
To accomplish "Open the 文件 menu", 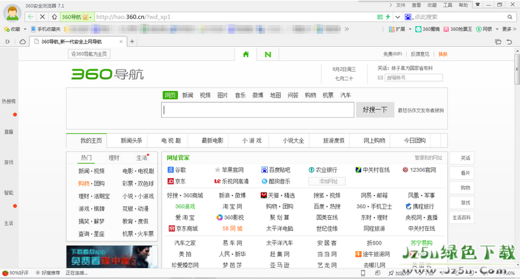I will pyautogui.click(x=401, y=5).
